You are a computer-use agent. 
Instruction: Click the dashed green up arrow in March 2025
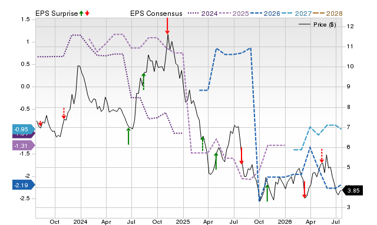click(x=203, y=144)
